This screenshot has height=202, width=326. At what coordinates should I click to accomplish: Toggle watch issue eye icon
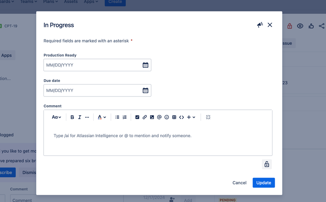[x=300, y=26]
